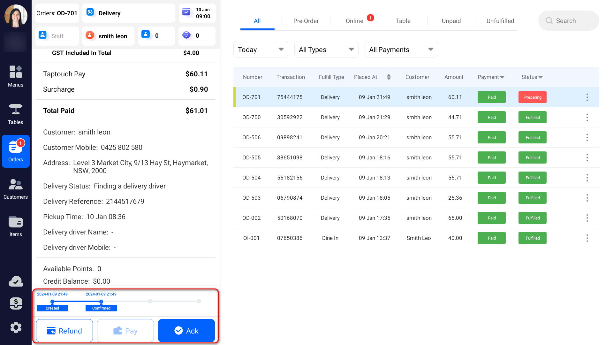This screenshot has width=613, height=345.
Task: Select the smith leon customer field
Action: click(x=108, y=36)
